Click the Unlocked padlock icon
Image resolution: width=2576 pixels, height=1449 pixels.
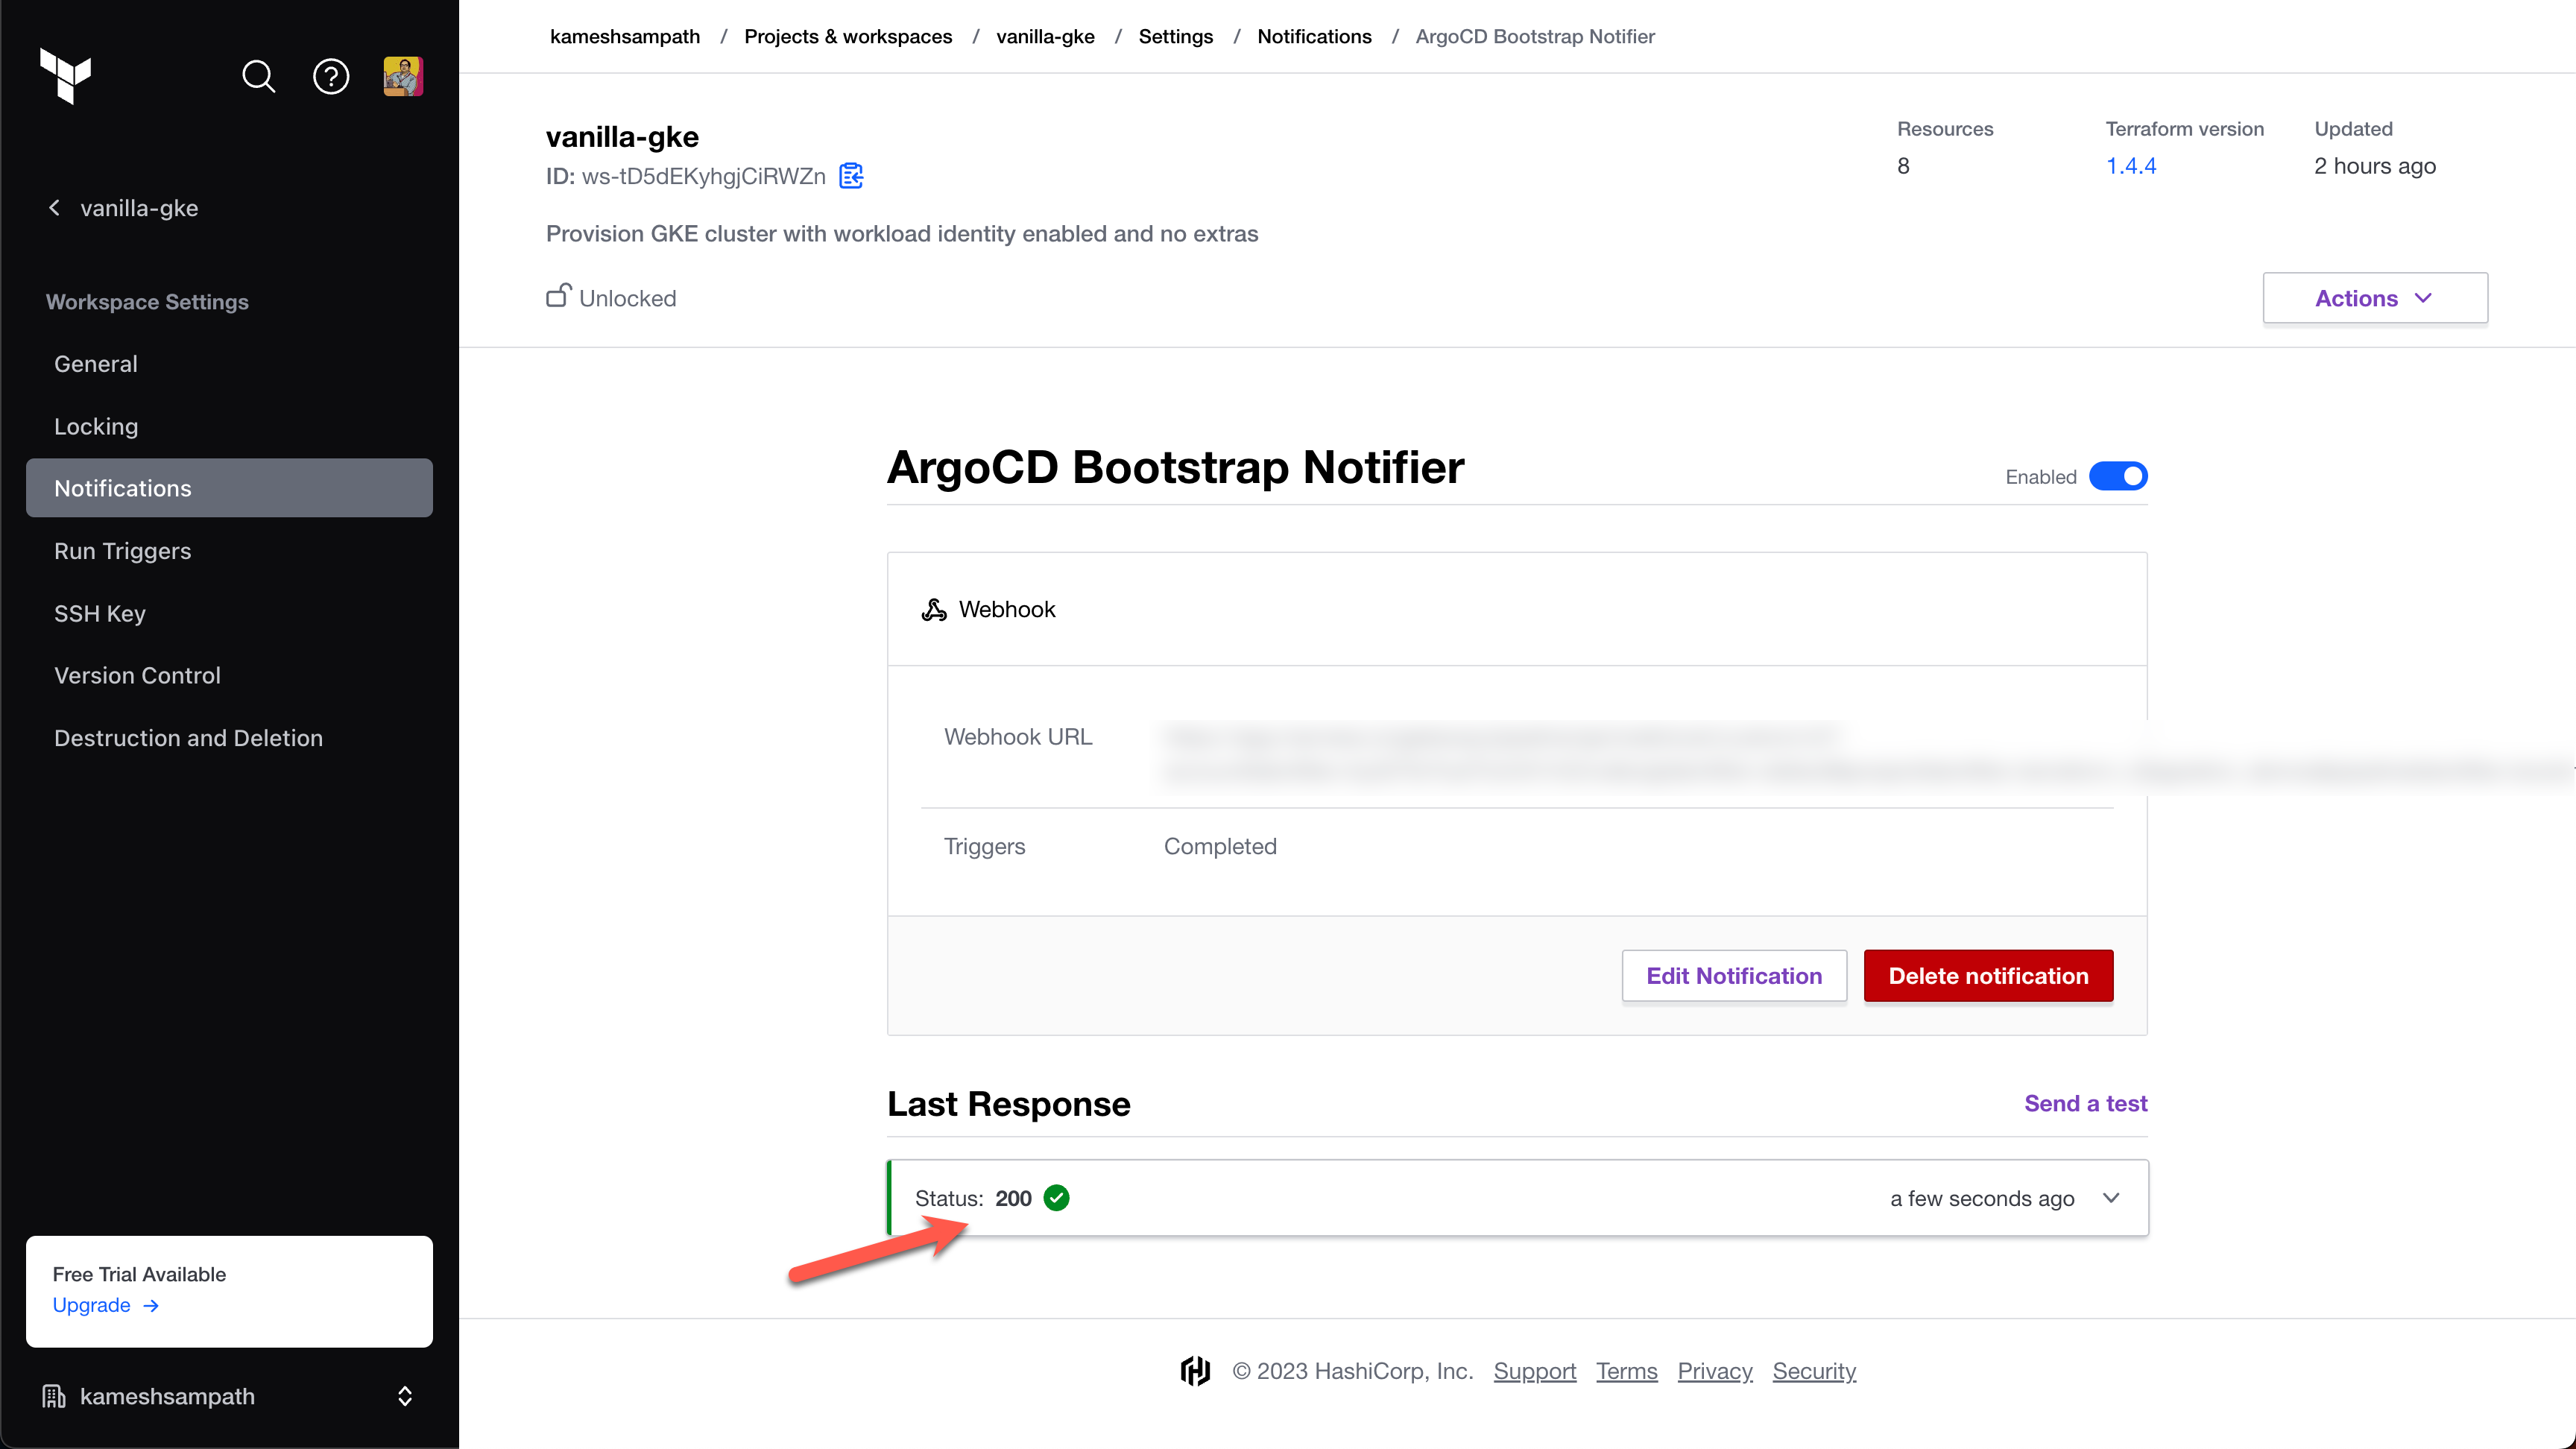pyautogui.click(x=558, y=296)
